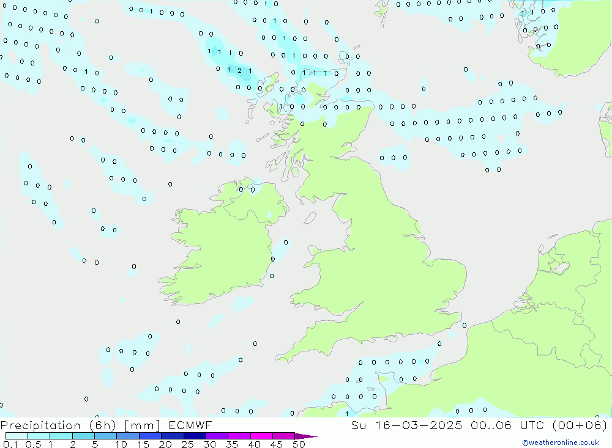Pick the 15–20 mm legend swatch
612x448 pixels.
point(151,436)
